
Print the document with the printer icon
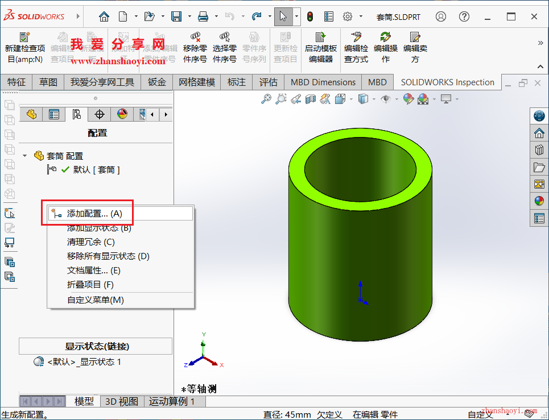203,16
